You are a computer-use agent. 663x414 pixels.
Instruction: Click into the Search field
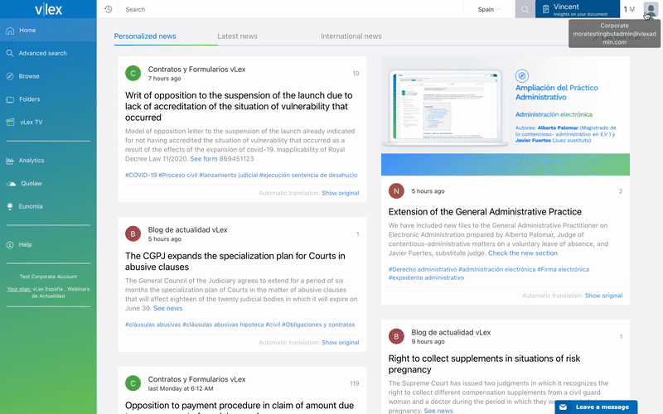coord(292,9)
